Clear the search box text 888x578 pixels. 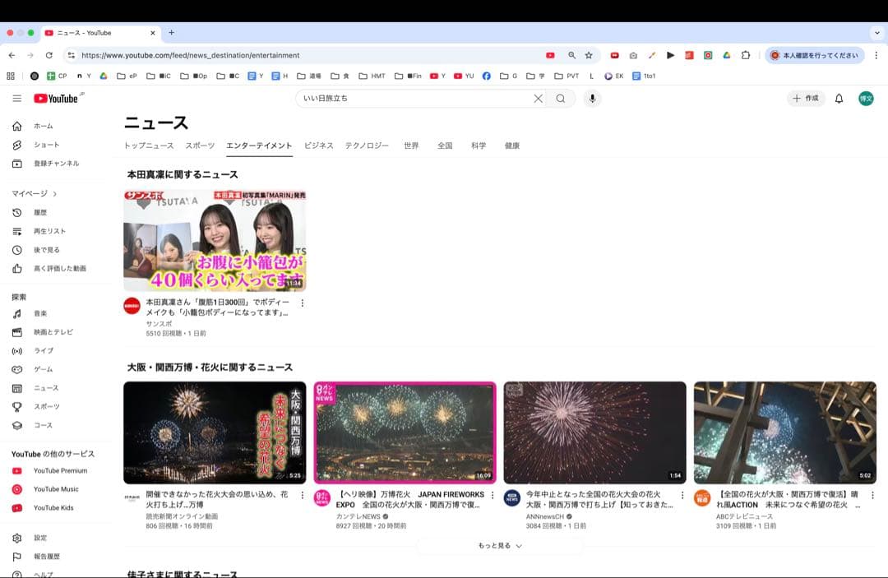[x=538, y=99]
